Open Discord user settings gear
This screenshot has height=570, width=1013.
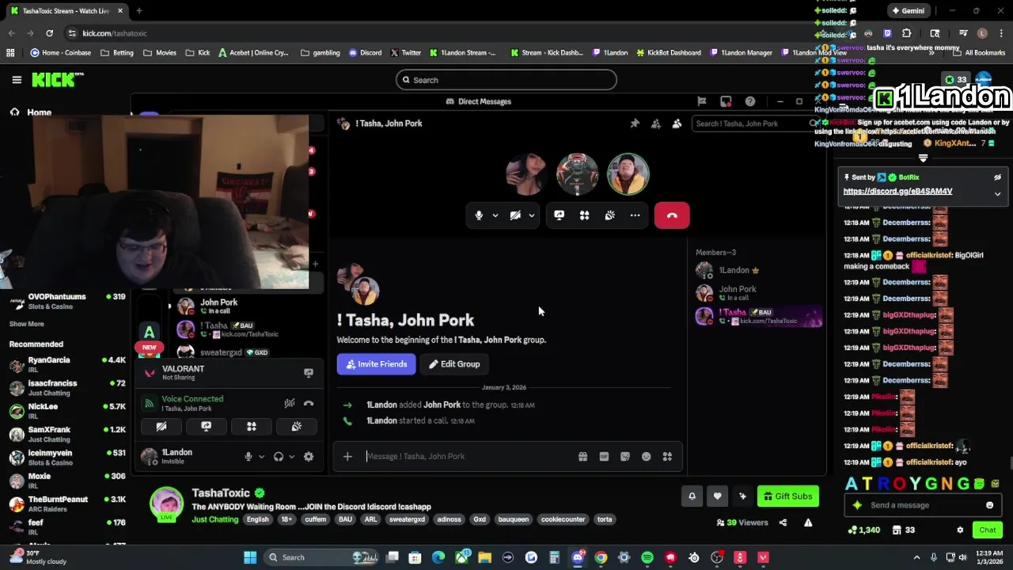tap(309, 456)
